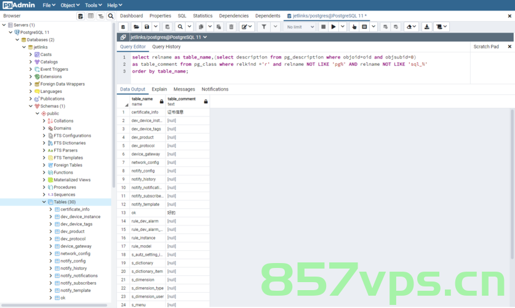
Task: Expand the Sequences tree node
Action: pos(44,195)
